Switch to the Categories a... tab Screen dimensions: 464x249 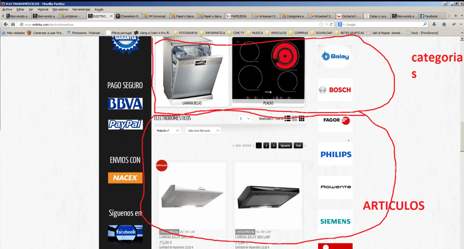(x=294, y=16)
